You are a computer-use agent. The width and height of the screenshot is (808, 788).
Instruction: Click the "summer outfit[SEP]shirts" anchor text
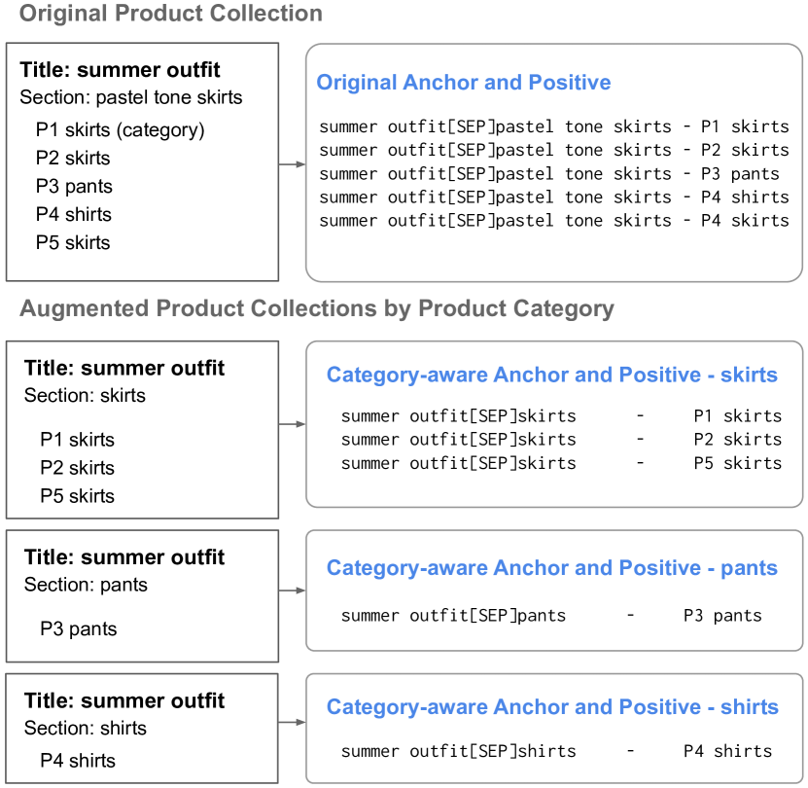(x=458, y=751)
